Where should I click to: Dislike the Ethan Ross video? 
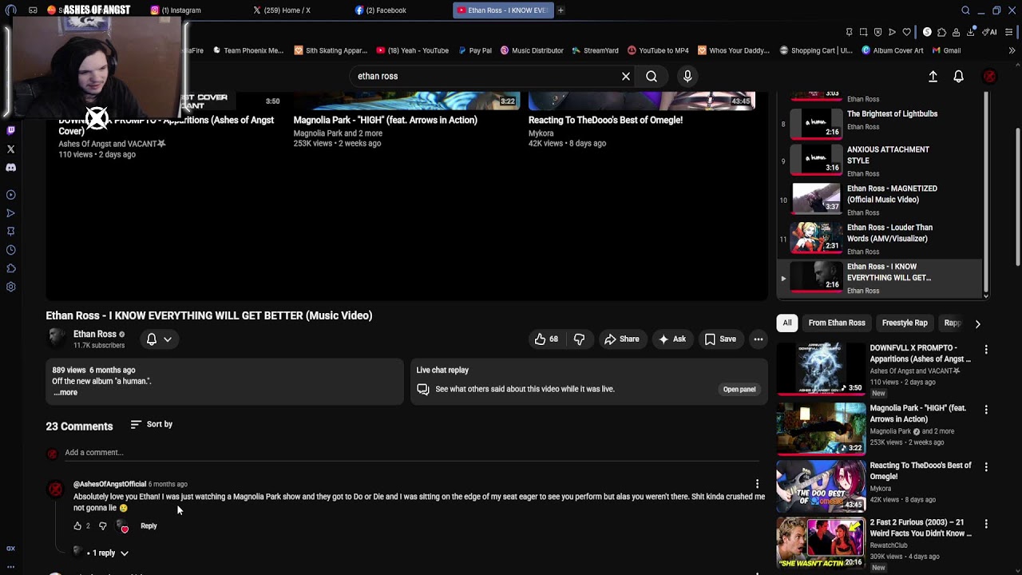pyautogui.click(x=579, y=339)
